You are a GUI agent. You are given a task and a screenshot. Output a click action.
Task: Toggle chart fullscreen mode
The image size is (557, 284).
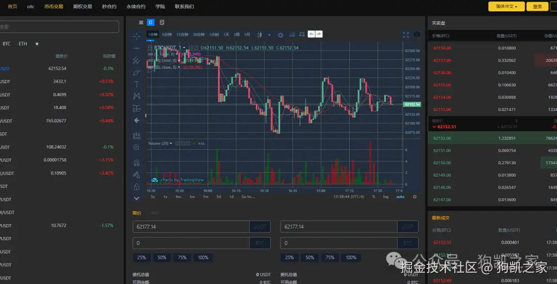point(406,35)
